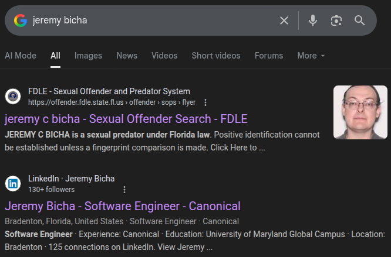The width and height of the screenshot is (391, 257).
Task: Submit search with magnifying glass icon
Action: click(359, 20)
